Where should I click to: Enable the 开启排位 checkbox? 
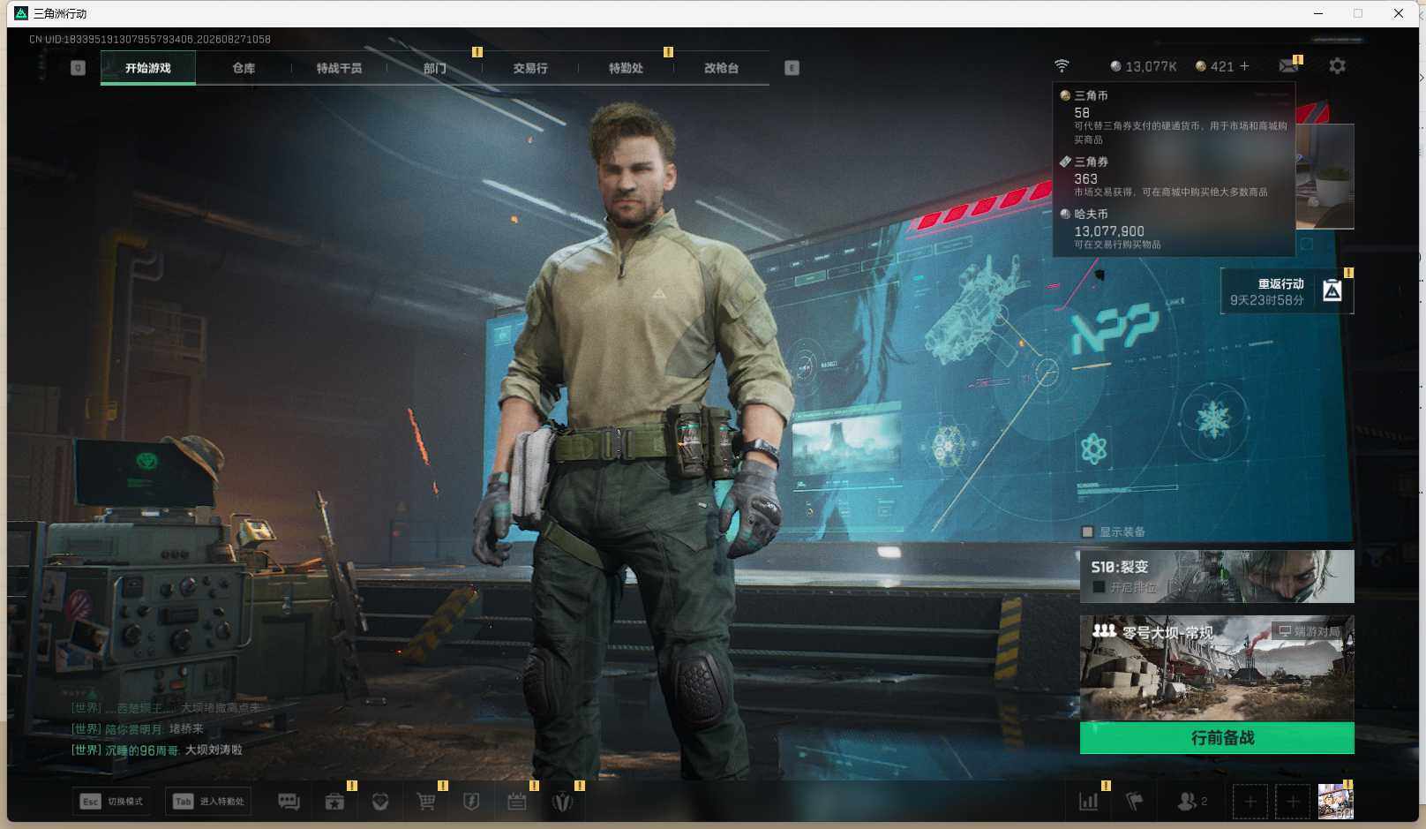1099,587
